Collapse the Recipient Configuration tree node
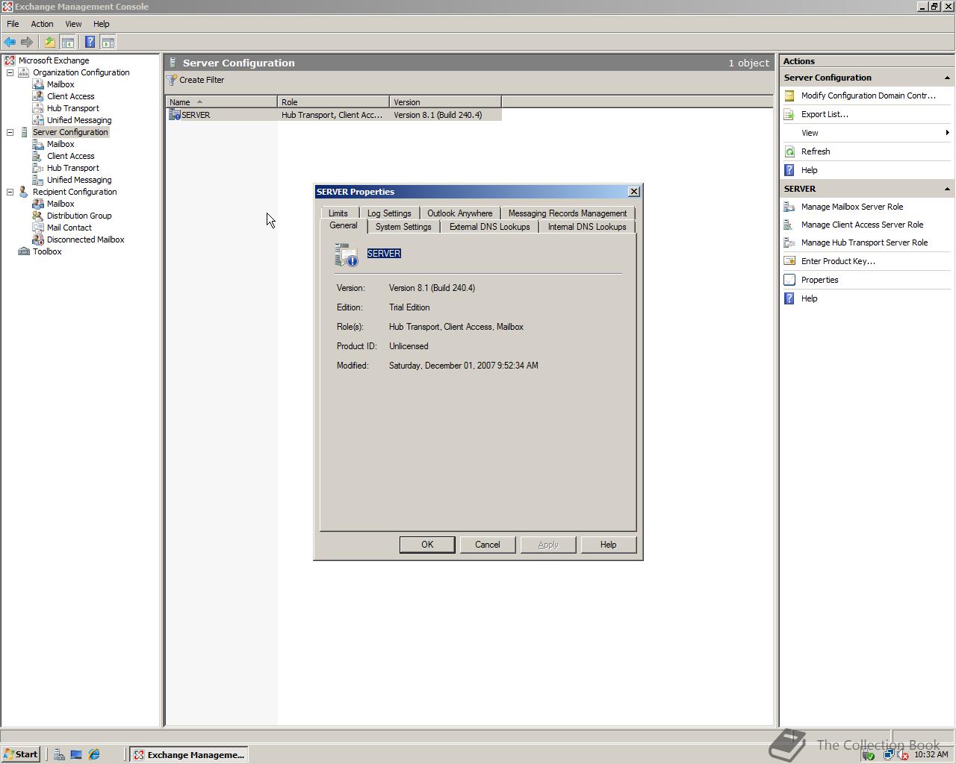 [x=10, y=192]
